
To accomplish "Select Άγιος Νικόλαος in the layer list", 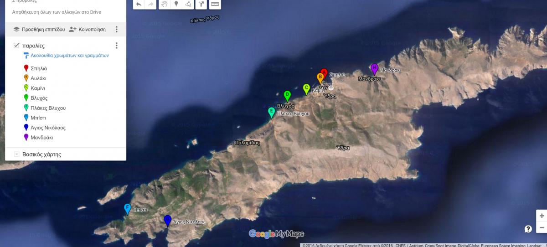I will tap(48, 128).
